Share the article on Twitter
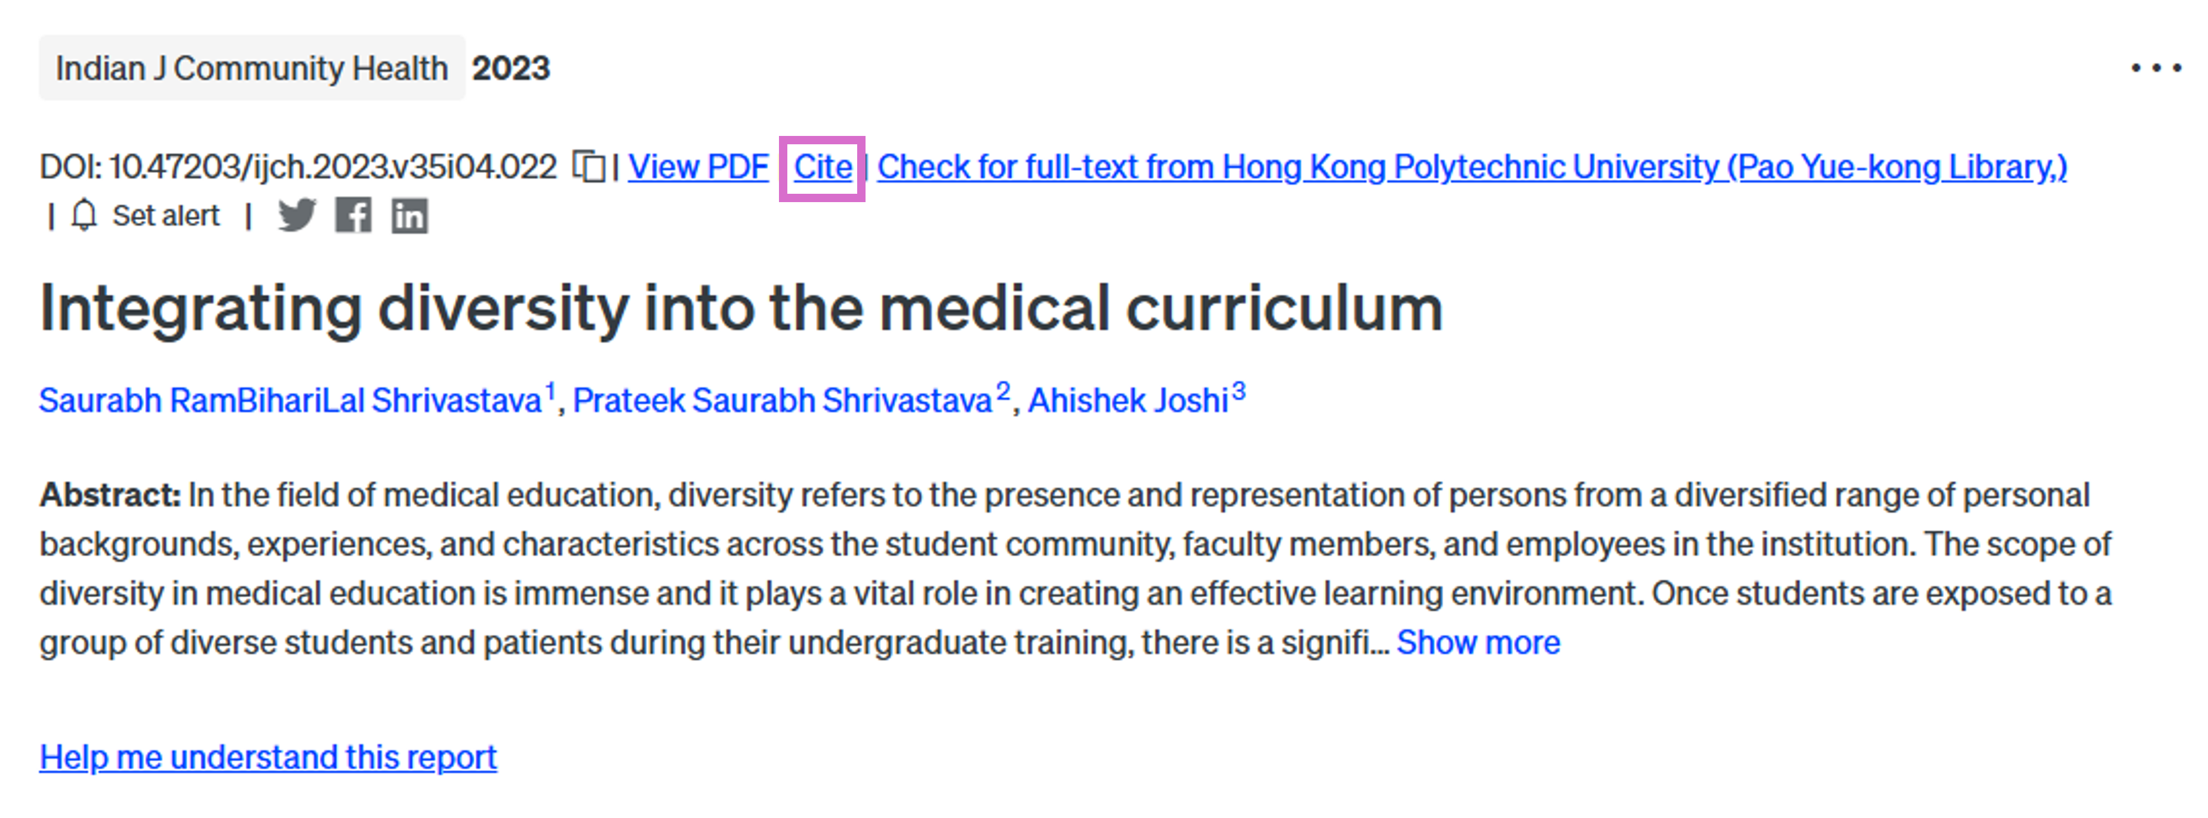The image size is (2208, 818). (297, 215)
